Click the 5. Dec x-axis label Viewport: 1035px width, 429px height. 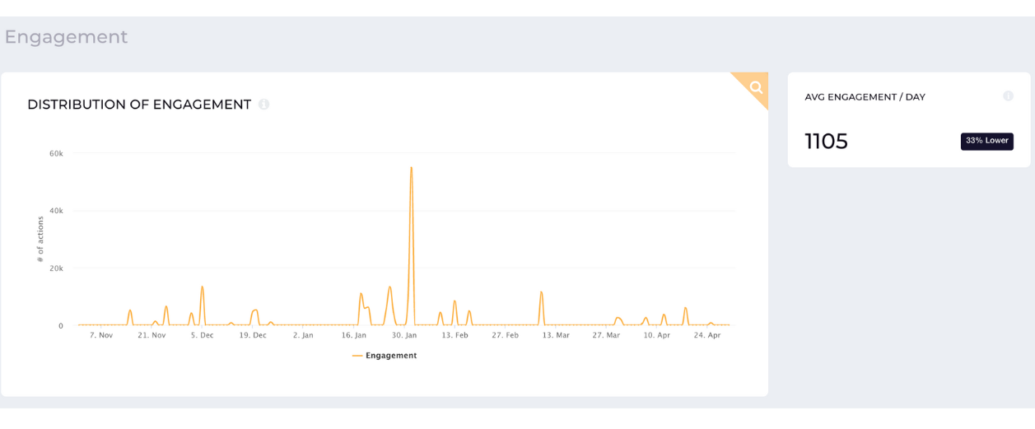pyautogui.click(x=202, y=335)
